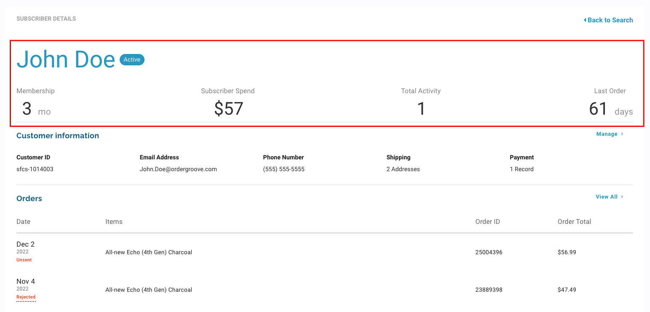Image resolution: width=650 pixels, height=312 pixels.
Task: Click the Last Order 61 days value
Action: pyautogui.click(x=611, y=109)
